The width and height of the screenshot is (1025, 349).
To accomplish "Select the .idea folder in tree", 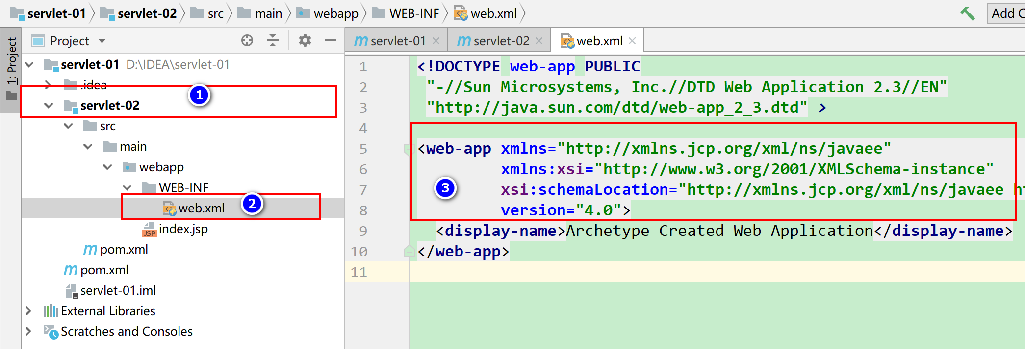I will pos(94,85).
